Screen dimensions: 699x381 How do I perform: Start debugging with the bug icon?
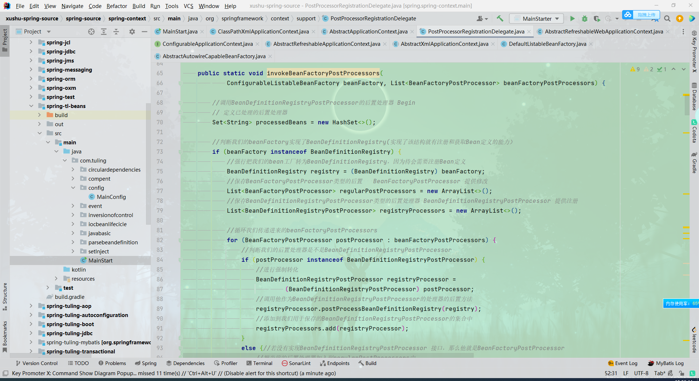pos(585,19)
